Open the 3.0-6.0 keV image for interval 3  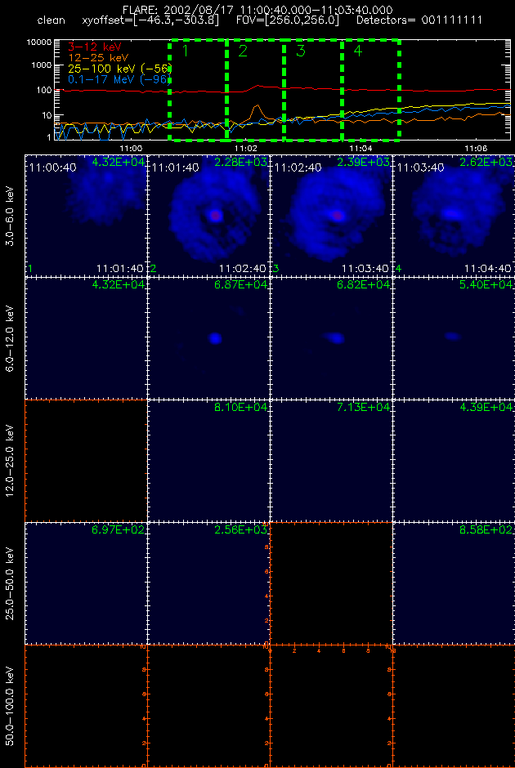331,215
